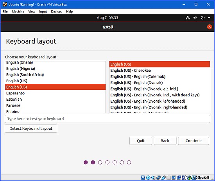Select Esperanto layout
This screenshot has height=181, width=215.
pos(55,93)
